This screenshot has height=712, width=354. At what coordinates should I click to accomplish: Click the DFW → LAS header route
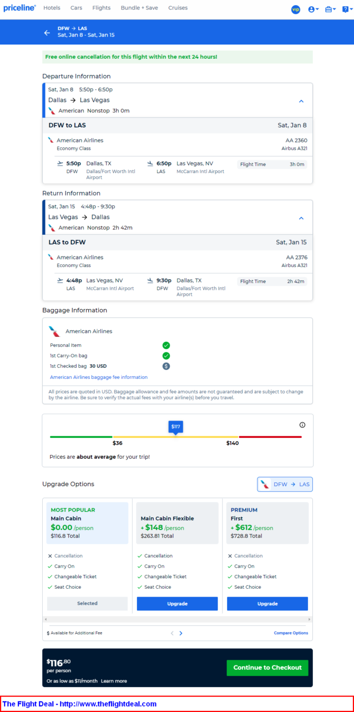(72, 28)
